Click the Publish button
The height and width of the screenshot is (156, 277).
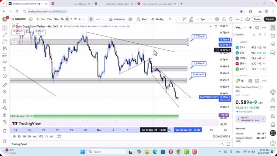coord(269,19)
